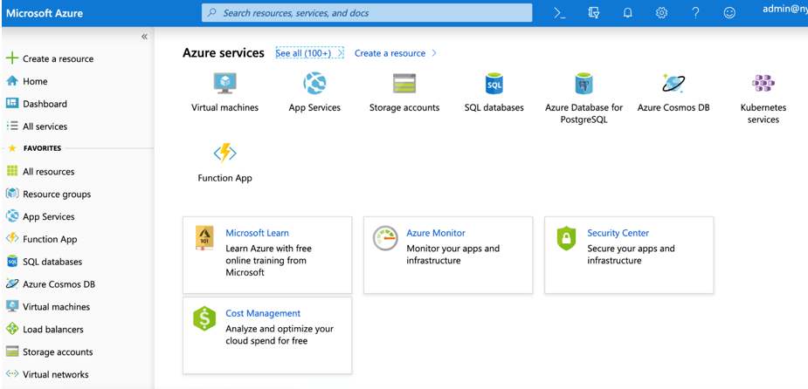Click the green plus Create a resource icon
The width and height of the screenshot is (808, 389).
click(12, 58)
